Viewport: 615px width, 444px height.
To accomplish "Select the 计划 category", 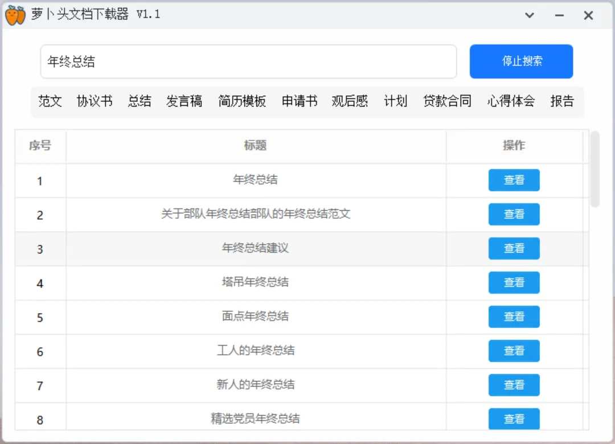I will 395,101.
